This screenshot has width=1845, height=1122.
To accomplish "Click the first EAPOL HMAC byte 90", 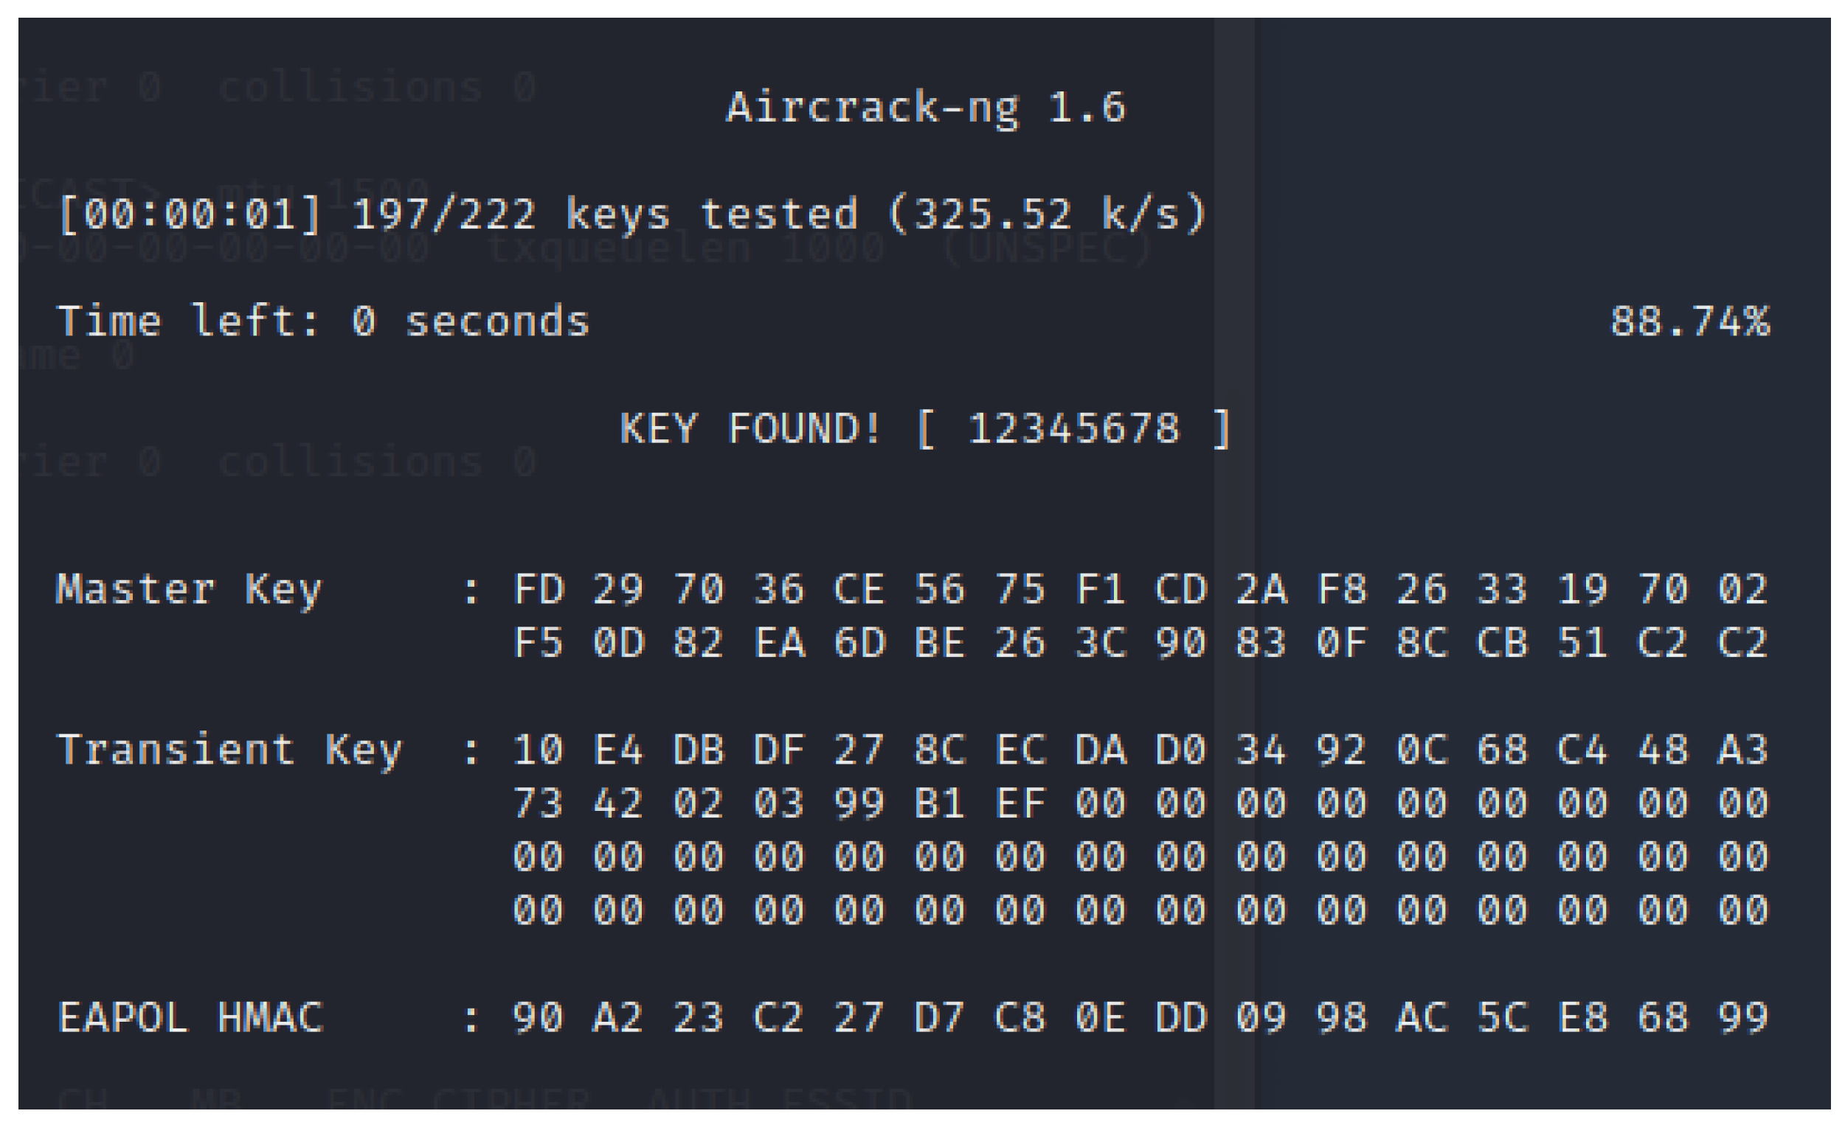I will pyautogui.click(x=539, y=1018).
